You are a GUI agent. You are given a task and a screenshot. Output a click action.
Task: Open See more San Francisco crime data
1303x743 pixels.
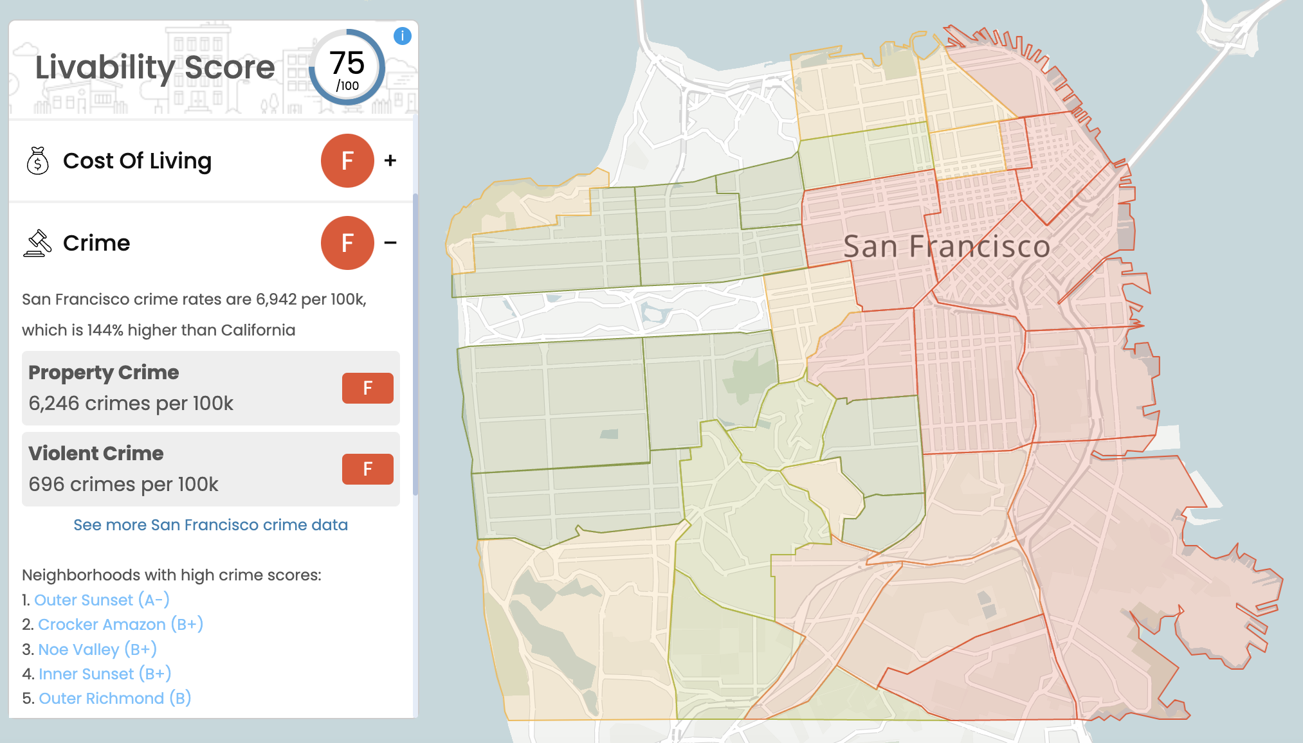[210, 525]
